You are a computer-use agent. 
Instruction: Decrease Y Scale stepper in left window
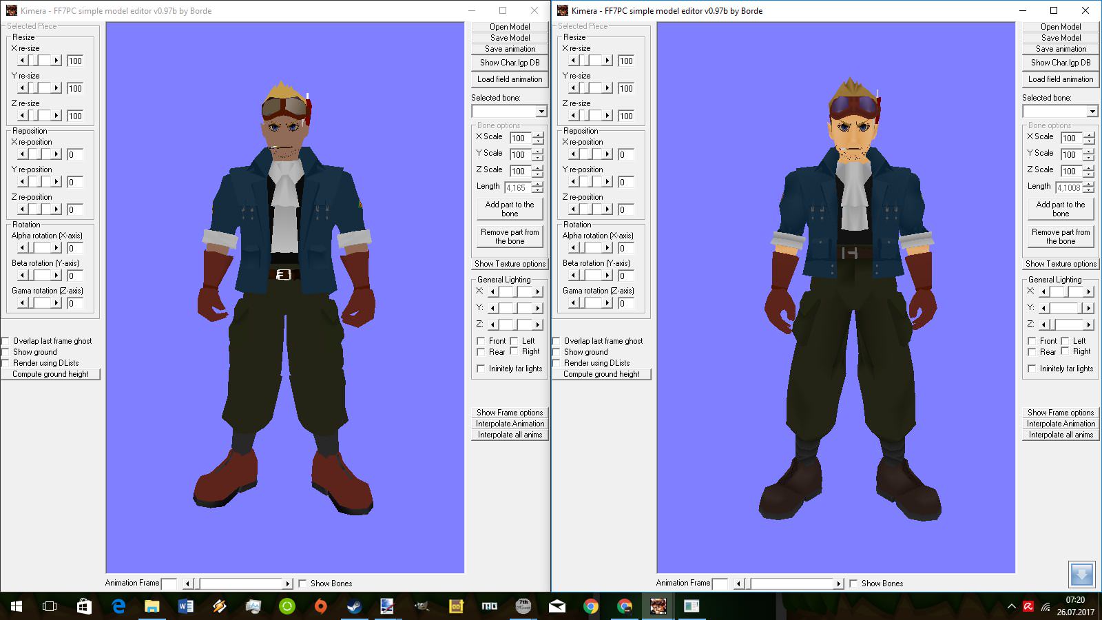tap(538, 157)
